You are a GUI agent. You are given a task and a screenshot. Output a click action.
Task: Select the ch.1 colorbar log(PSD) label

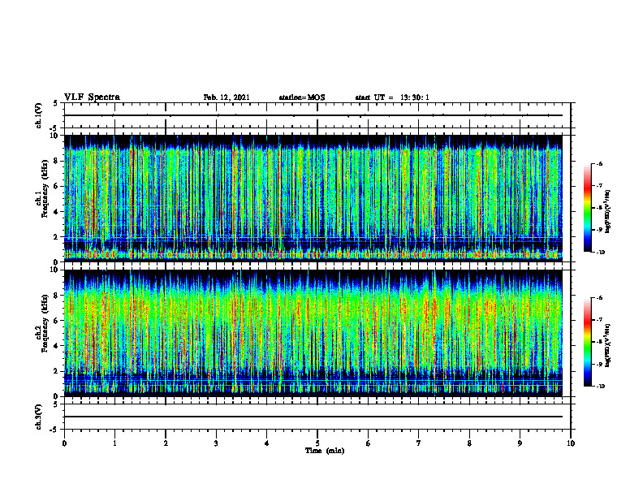608,211
